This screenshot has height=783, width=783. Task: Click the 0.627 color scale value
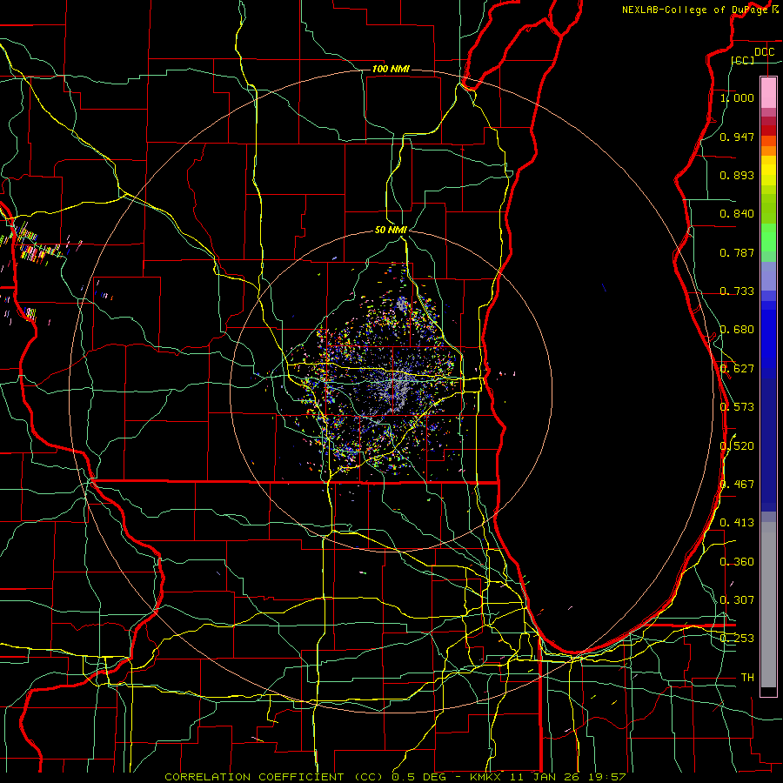click(737, 369)
